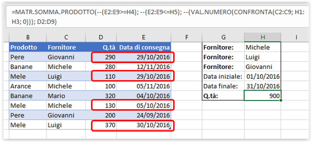This screenshot has width=312, height=142.
Task: Select cell with Data iniziale 01/10/2016
Action: (262, 76)
